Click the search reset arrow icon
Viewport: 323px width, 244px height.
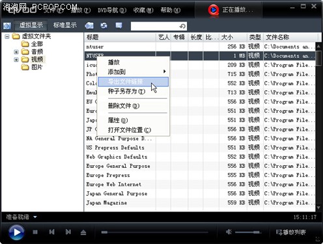[182, 26]
